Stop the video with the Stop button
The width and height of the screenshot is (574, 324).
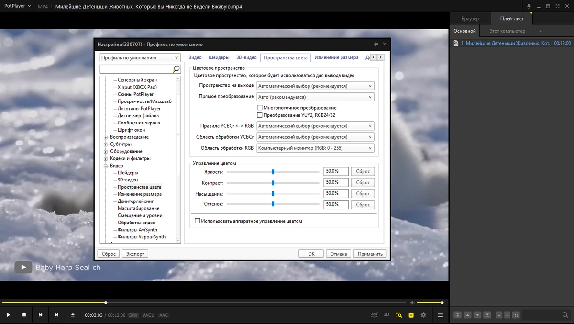pyautogui.click(x=24, y=315)
